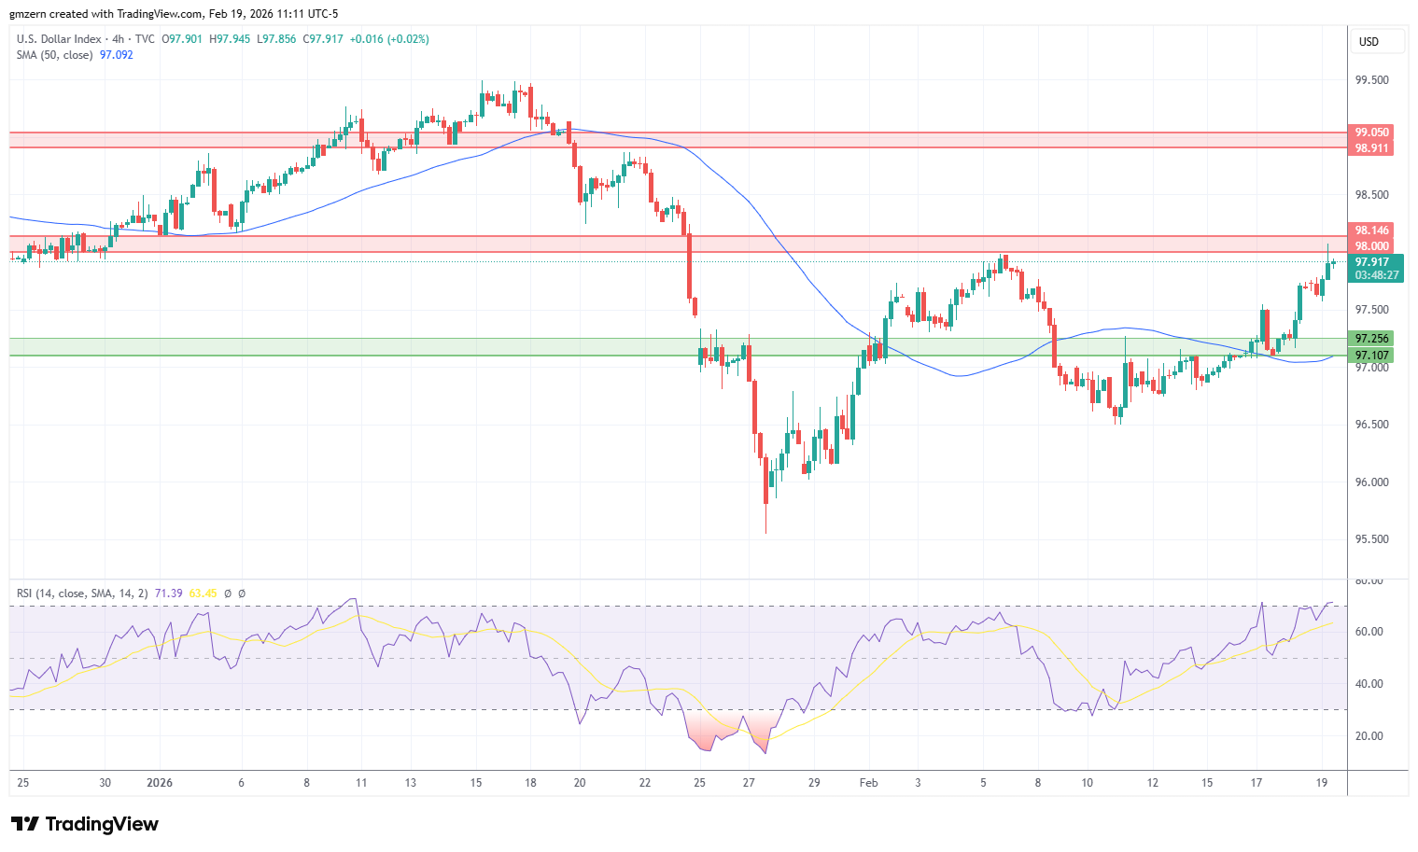Viewport: 1418px width, 852px height.
Task: Click the green 97.107 support label
Action: [x=1371, y=356]
